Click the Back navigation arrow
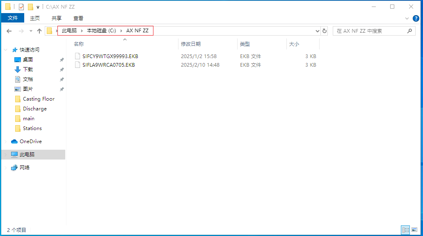423x236 pixels. (9, 31)
